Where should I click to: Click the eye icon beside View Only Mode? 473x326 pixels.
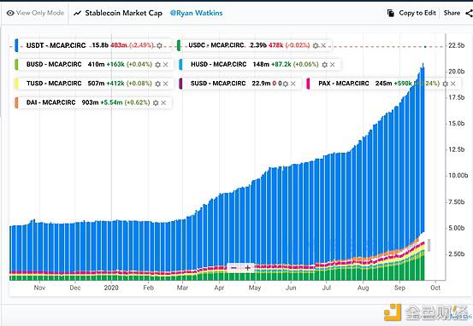point(10,14)
